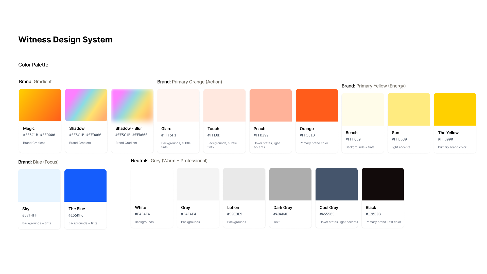Choose the Orange color swatch
Screen dimensions: 487x274
[317, 105]
